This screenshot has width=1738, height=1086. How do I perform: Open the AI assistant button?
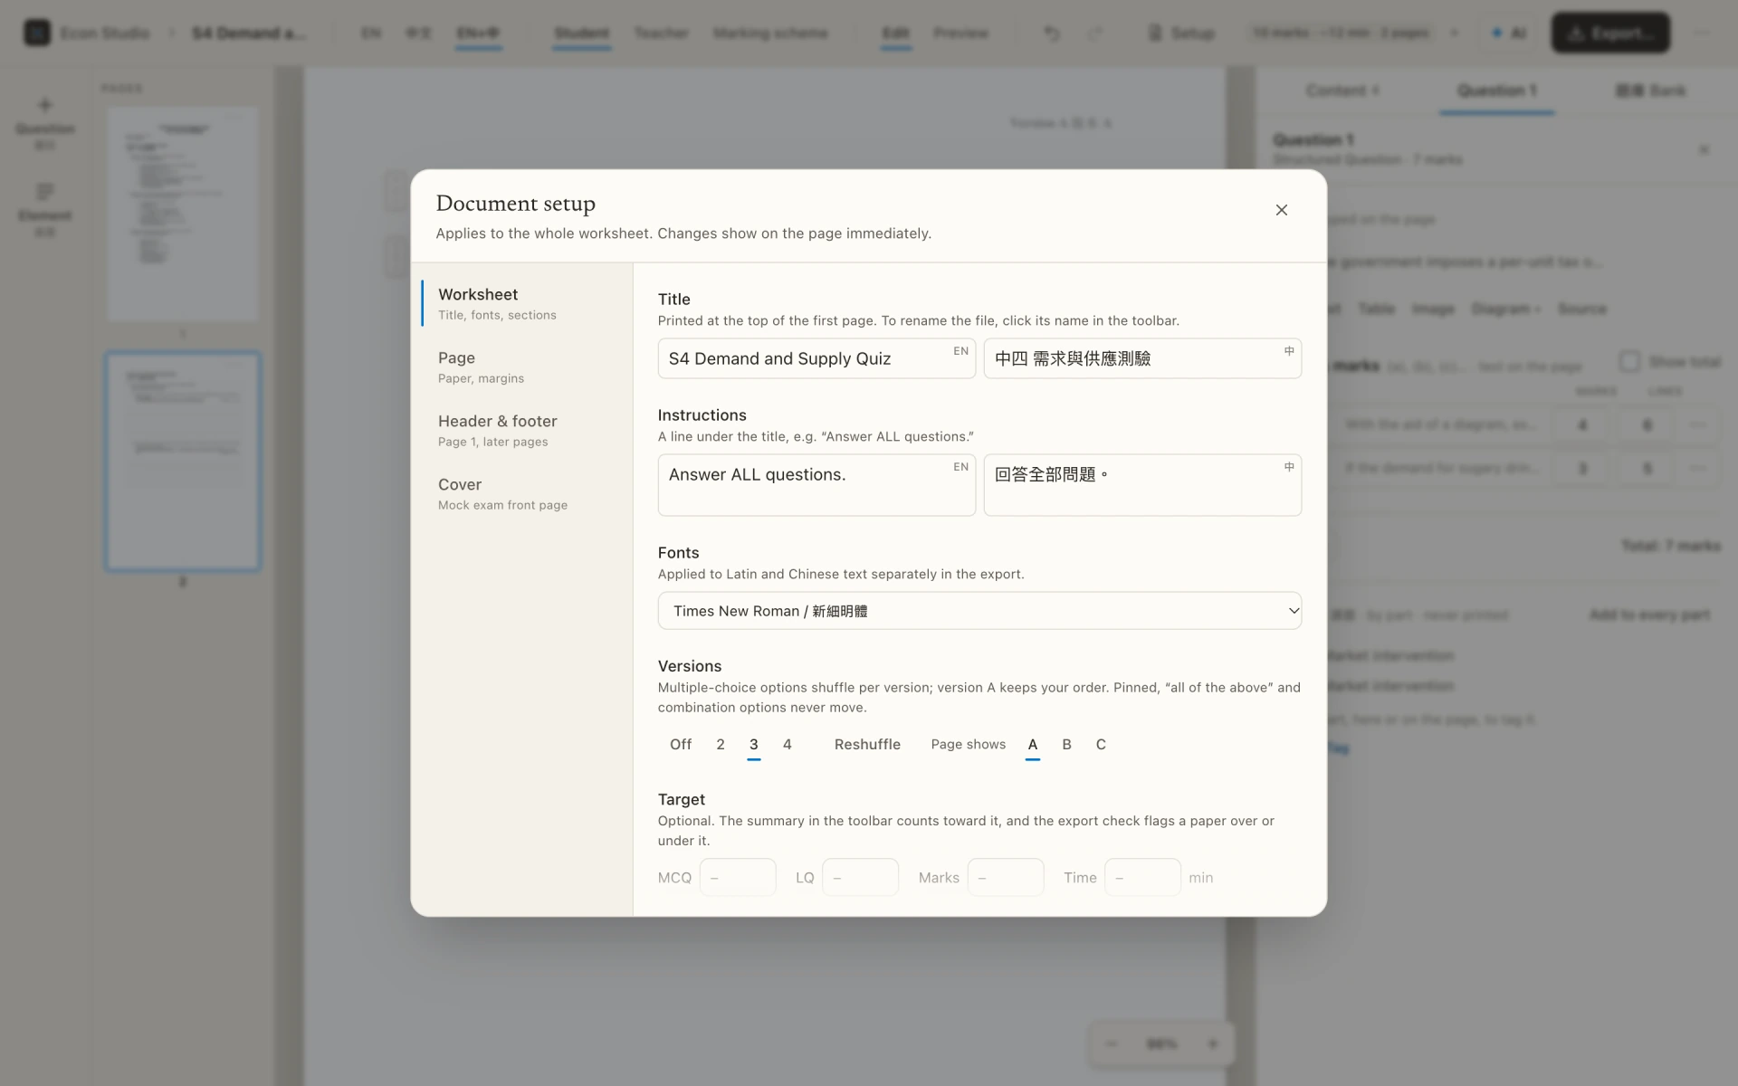1509,33
